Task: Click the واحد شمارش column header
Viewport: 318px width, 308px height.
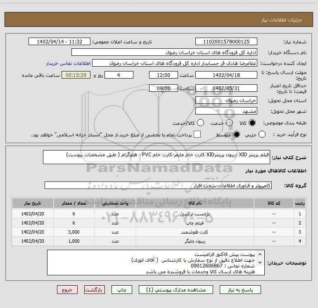Action: (115, 203)
